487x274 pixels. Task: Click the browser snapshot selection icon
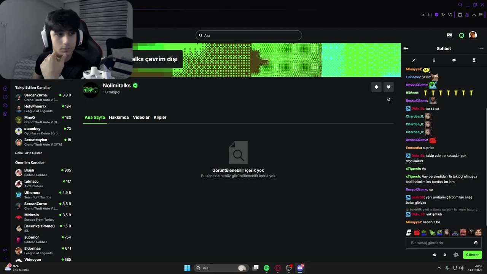(430, 15)
